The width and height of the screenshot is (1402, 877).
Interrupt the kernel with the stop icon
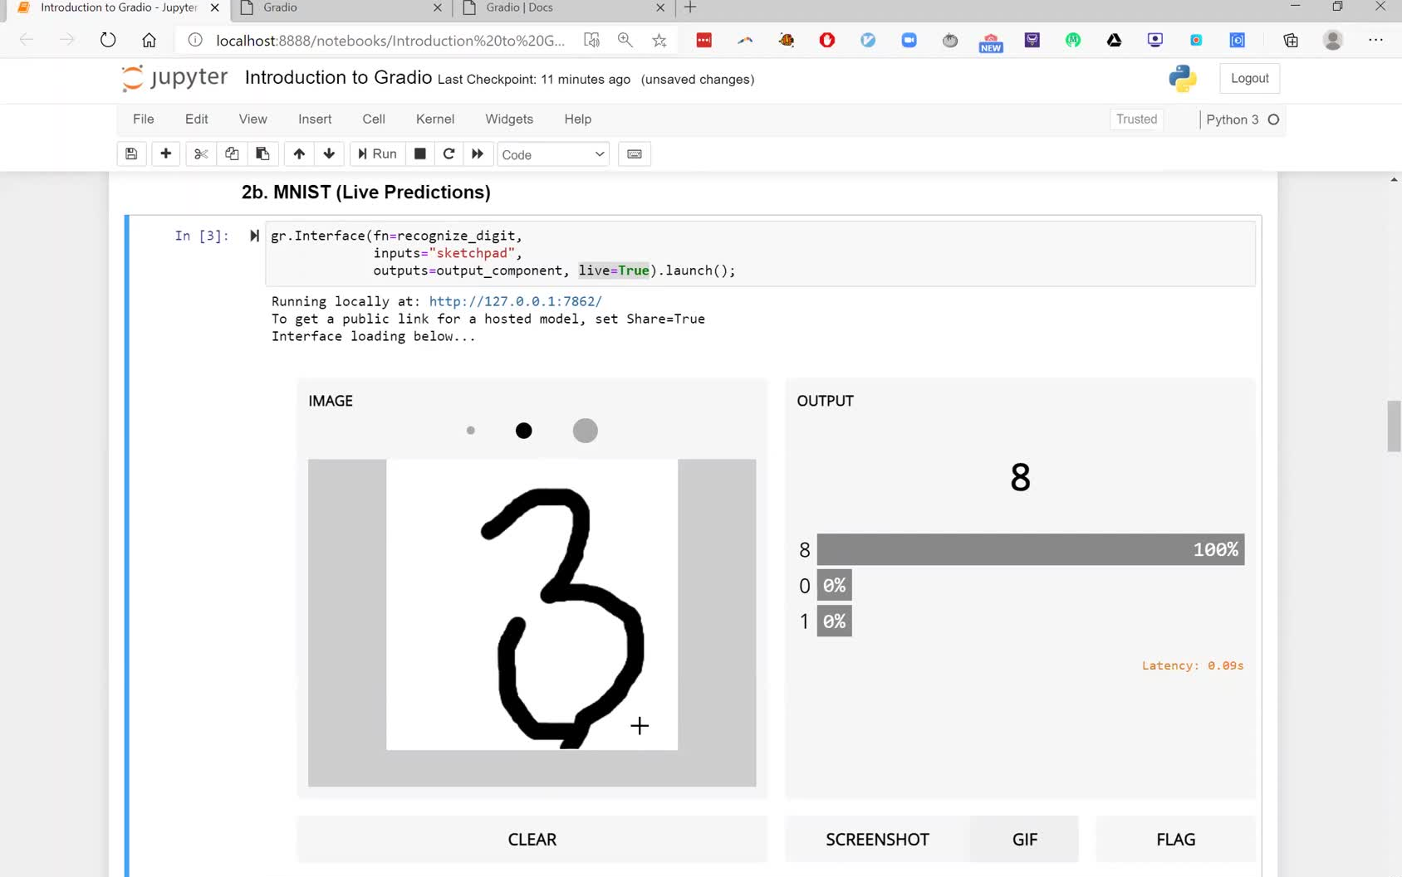tap(419, 153)
